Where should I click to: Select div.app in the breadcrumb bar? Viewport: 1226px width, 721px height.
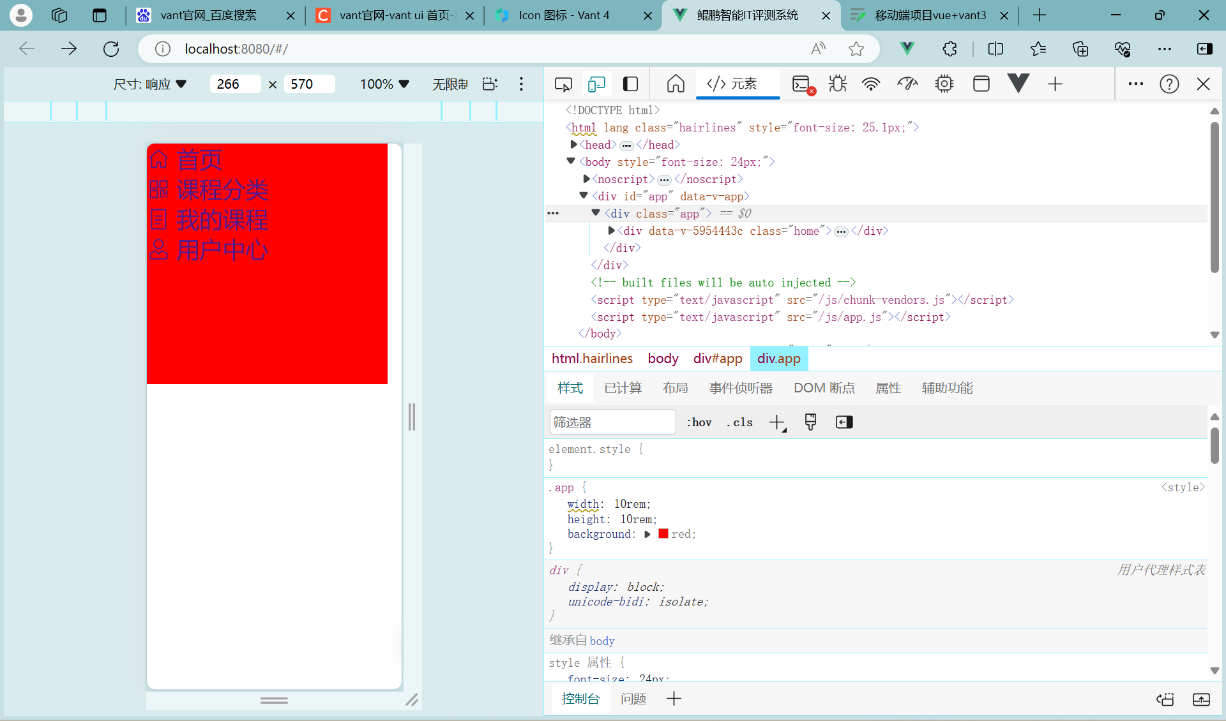tap(779, 358)
